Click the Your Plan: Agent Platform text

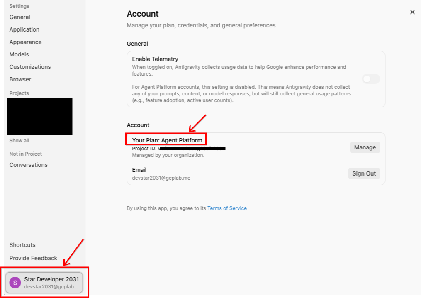click(x=167, y=140)
